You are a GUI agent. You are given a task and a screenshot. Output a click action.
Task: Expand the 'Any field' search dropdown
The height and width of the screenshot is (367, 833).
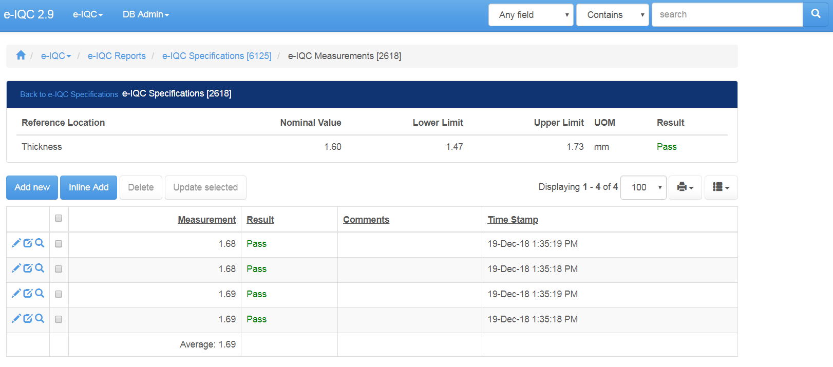pos(531,15)
